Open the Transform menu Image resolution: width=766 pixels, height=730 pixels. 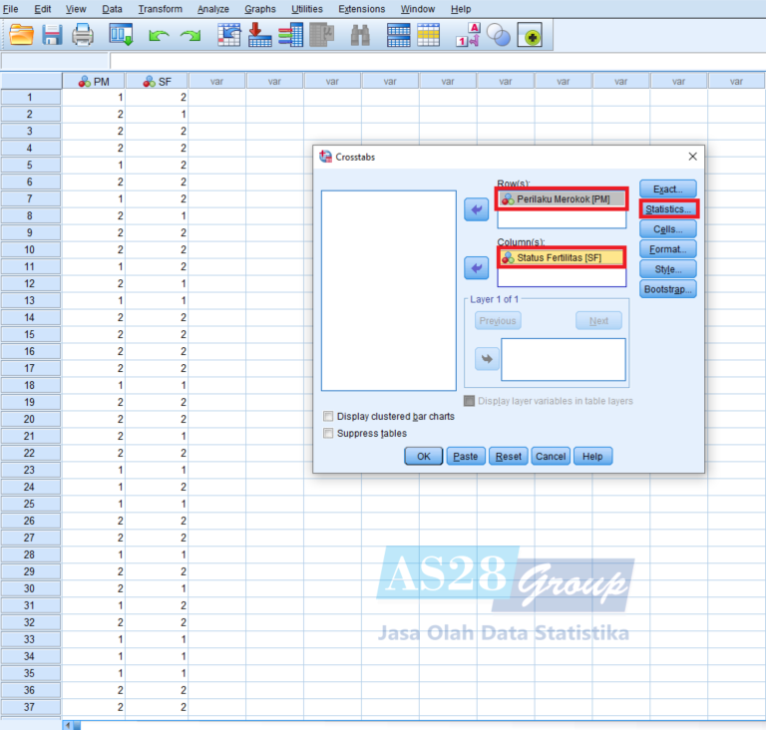pyautogui.click(x=160, y=9)
